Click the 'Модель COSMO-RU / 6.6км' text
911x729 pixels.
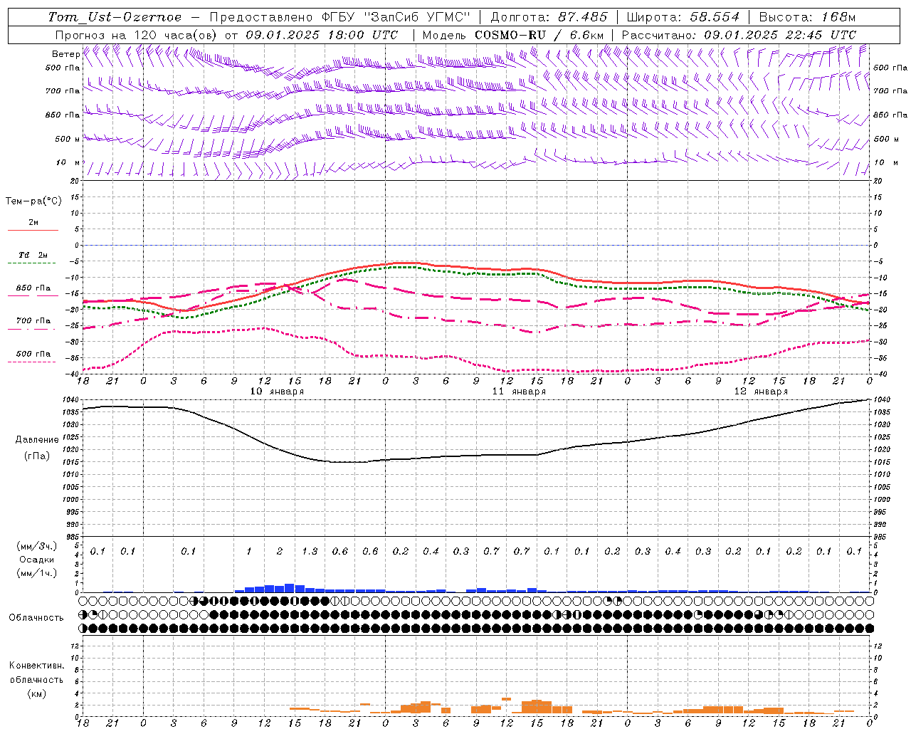[513, 35]
